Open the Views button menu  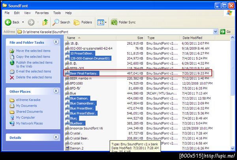coord(102,23)
